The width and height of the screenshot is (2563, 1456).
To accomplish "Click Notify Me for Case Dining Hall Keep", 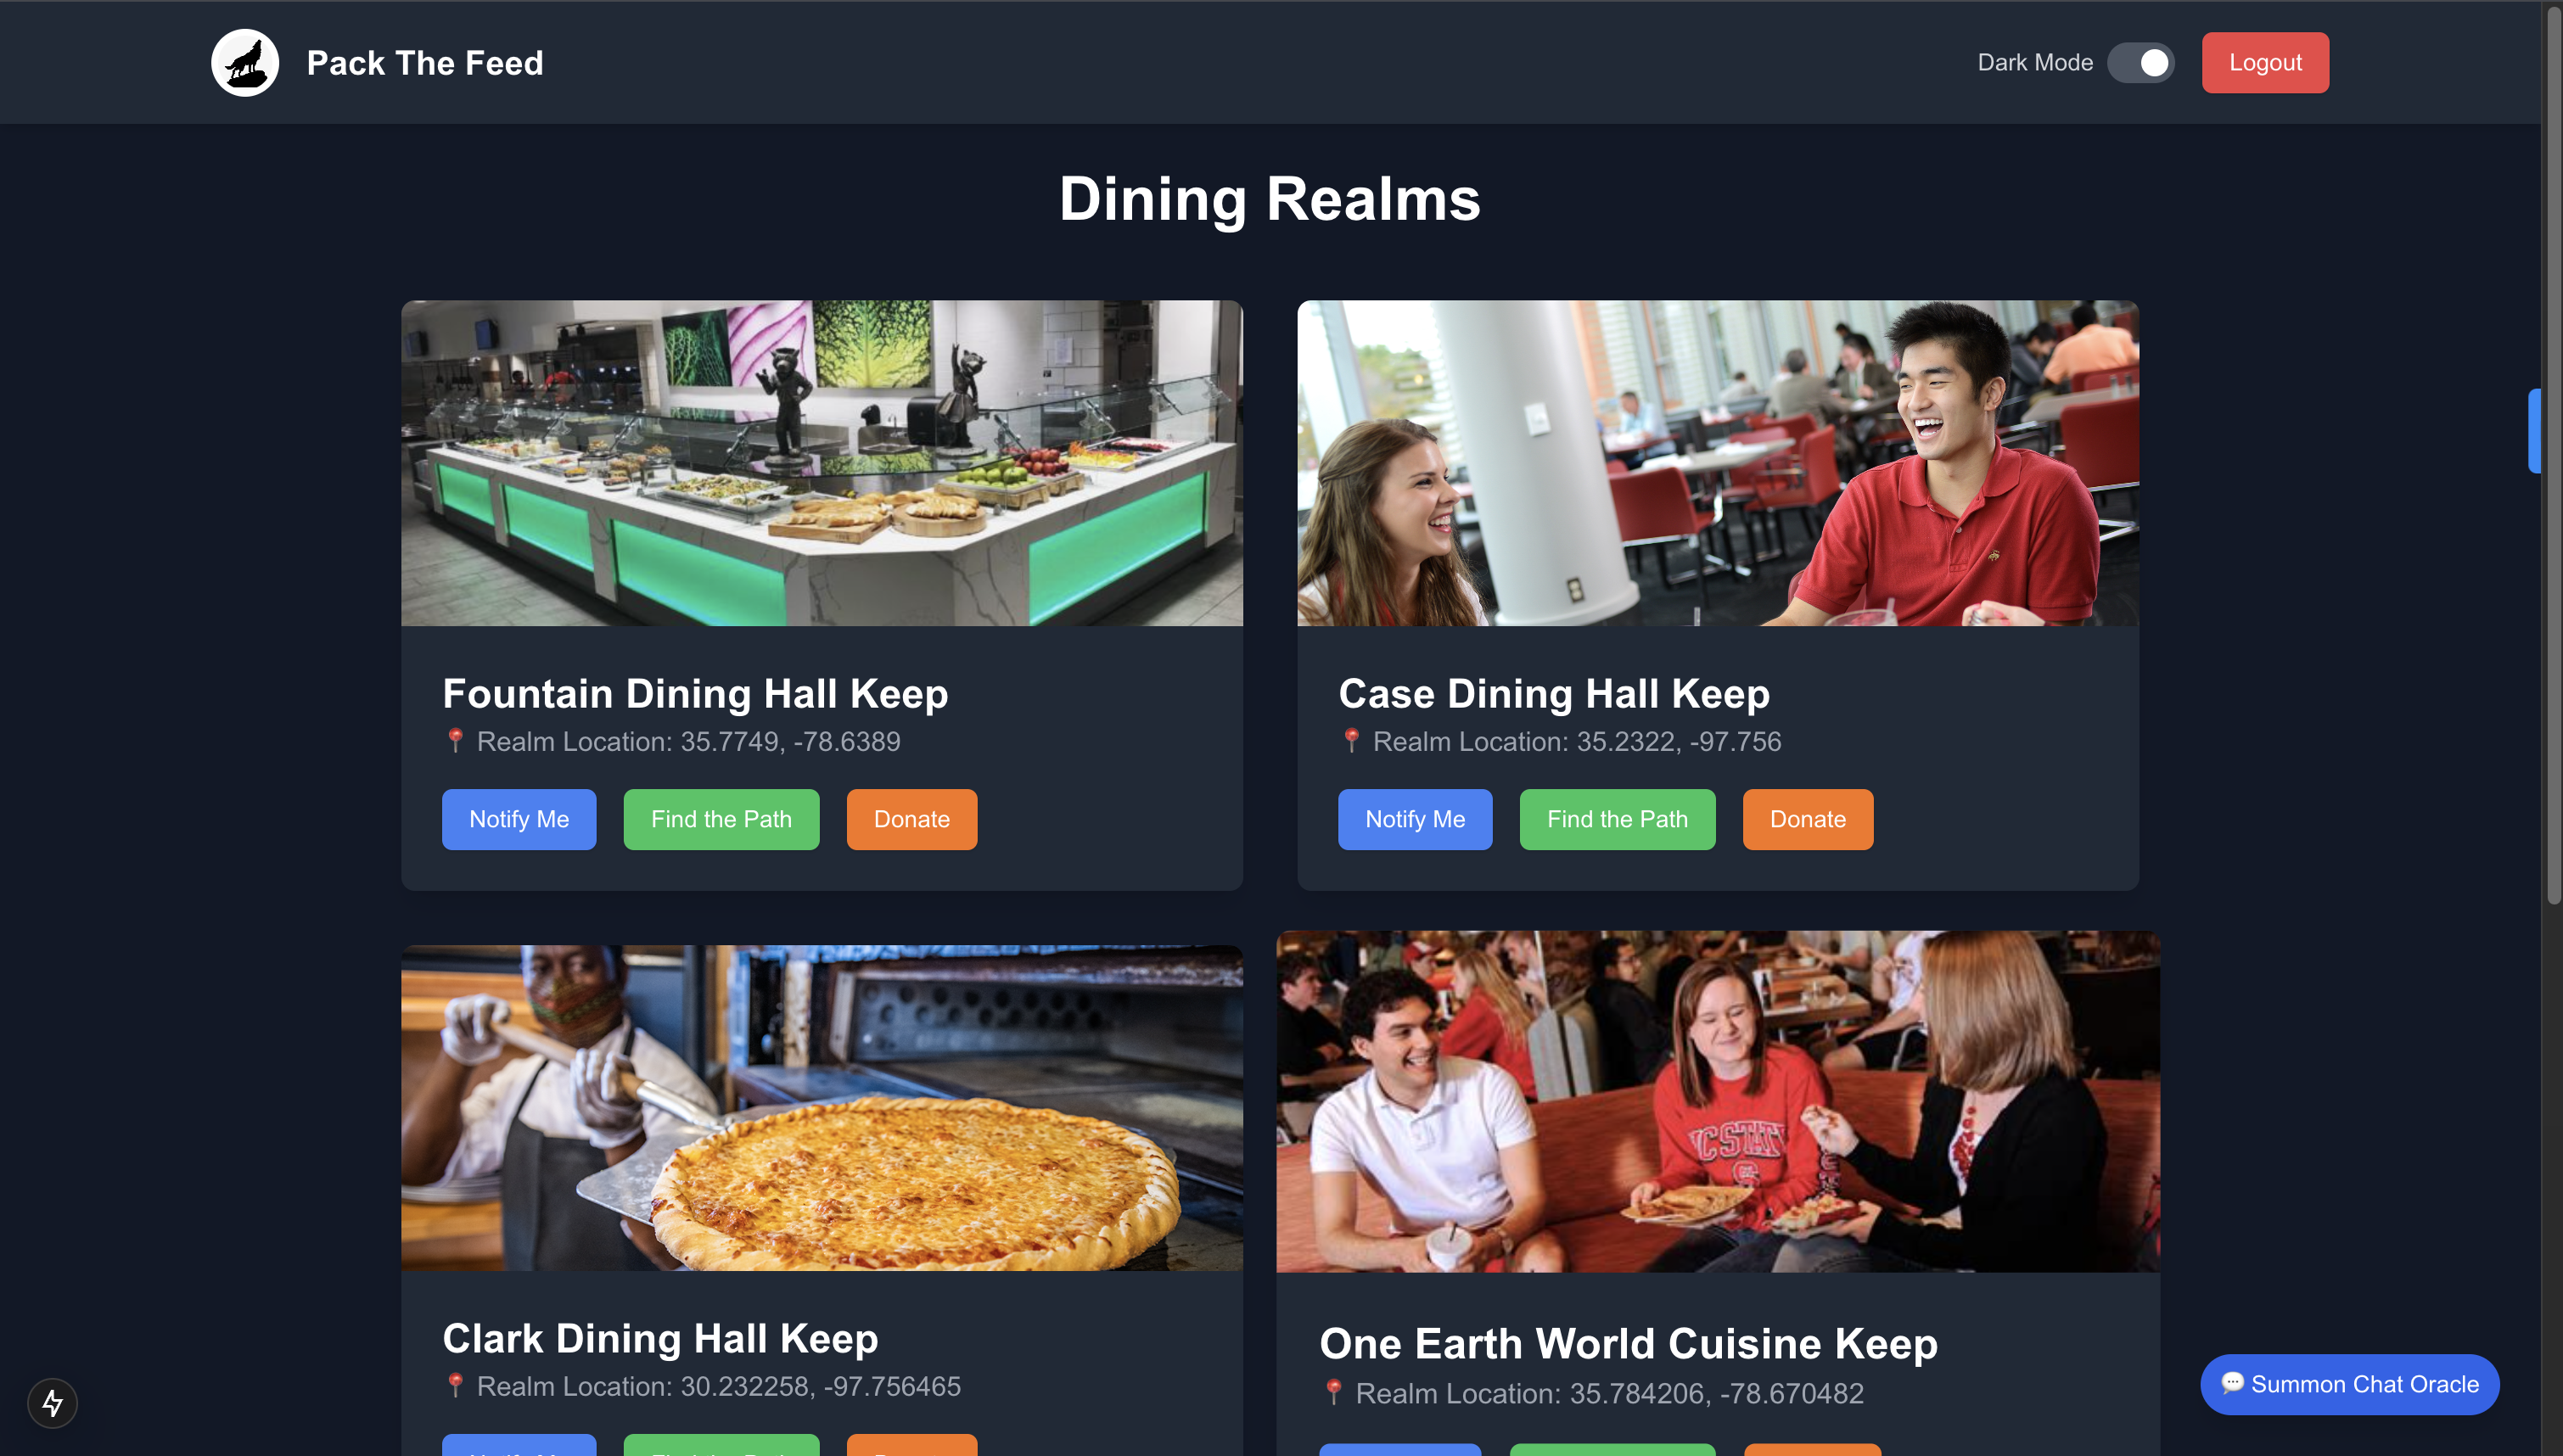I will pos(1415,819).
